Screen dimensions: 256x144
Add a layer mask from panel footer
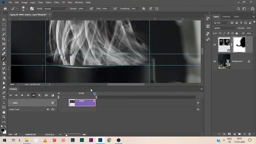pyautogui.click(x=229, y=134)
